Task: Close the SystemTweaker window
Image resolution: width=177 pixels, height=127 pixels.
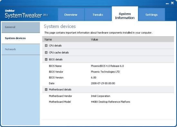Action: 172,3
